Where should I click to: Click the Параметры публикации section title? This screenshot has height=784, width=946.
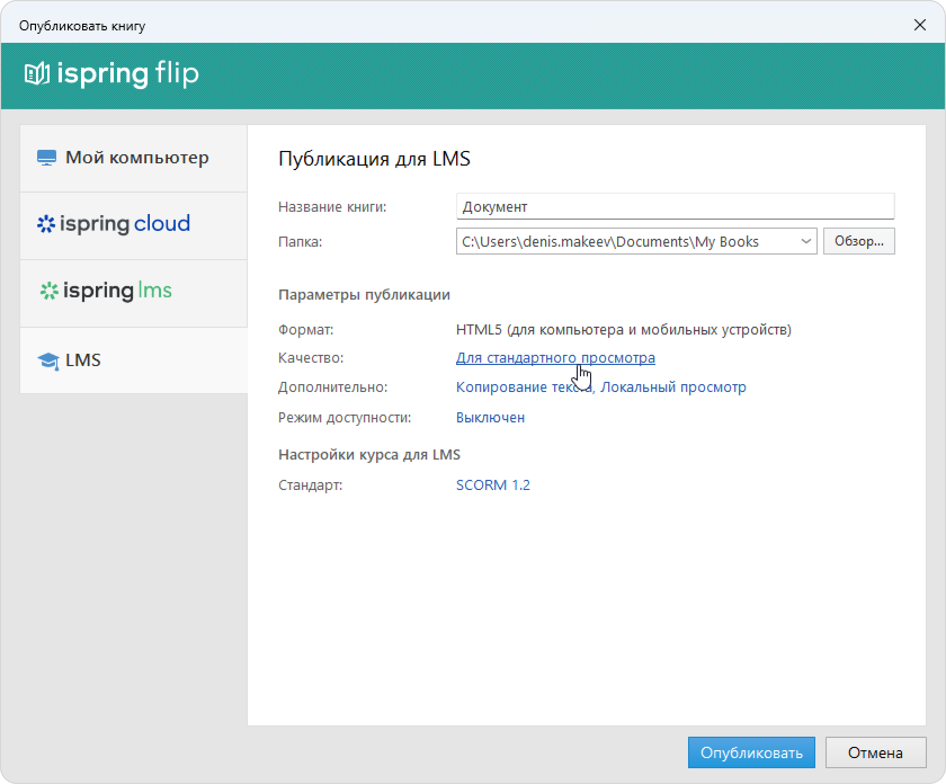click(x=364, y=295)
